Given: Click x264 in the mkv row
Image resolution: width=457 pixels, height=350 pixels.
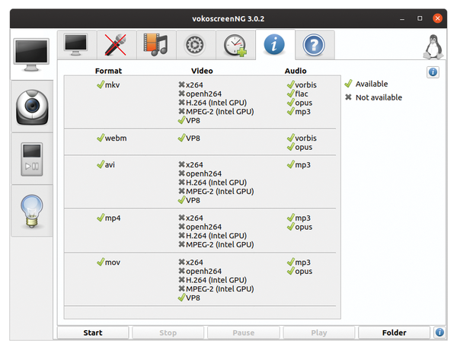Looking at the screenshot, I should click(191, 84).
